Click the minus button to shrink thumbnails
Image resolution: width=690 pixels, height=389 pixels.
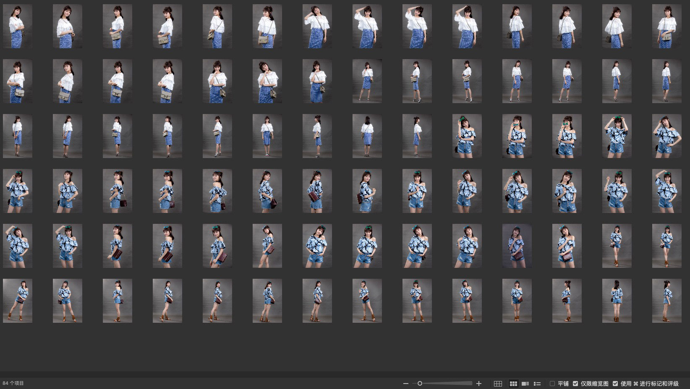pos(405,384)
